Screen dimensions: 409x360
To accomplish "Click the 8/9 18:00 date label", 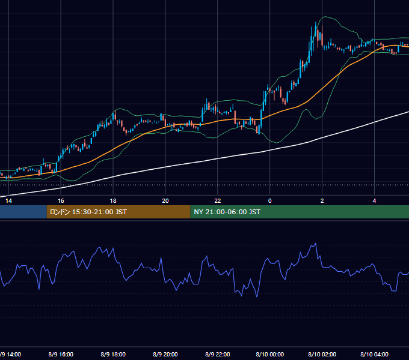I will click(113, 354).
